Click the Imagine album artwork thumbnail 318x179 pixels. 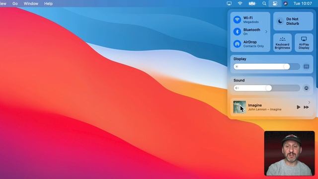(x=239, y=107)
